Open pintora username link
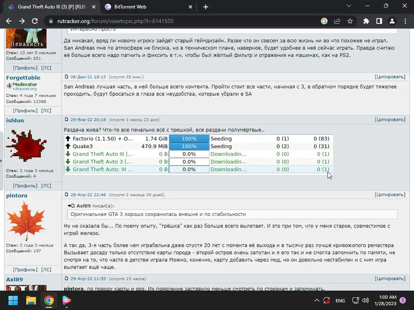 click(17, 195)
